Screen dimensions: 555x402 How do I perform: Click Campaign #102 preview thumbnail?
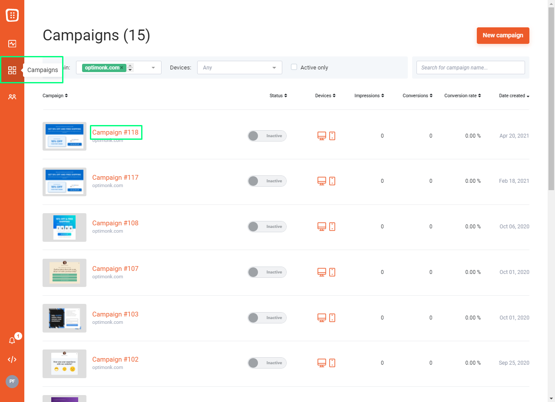tap(64, 363)
